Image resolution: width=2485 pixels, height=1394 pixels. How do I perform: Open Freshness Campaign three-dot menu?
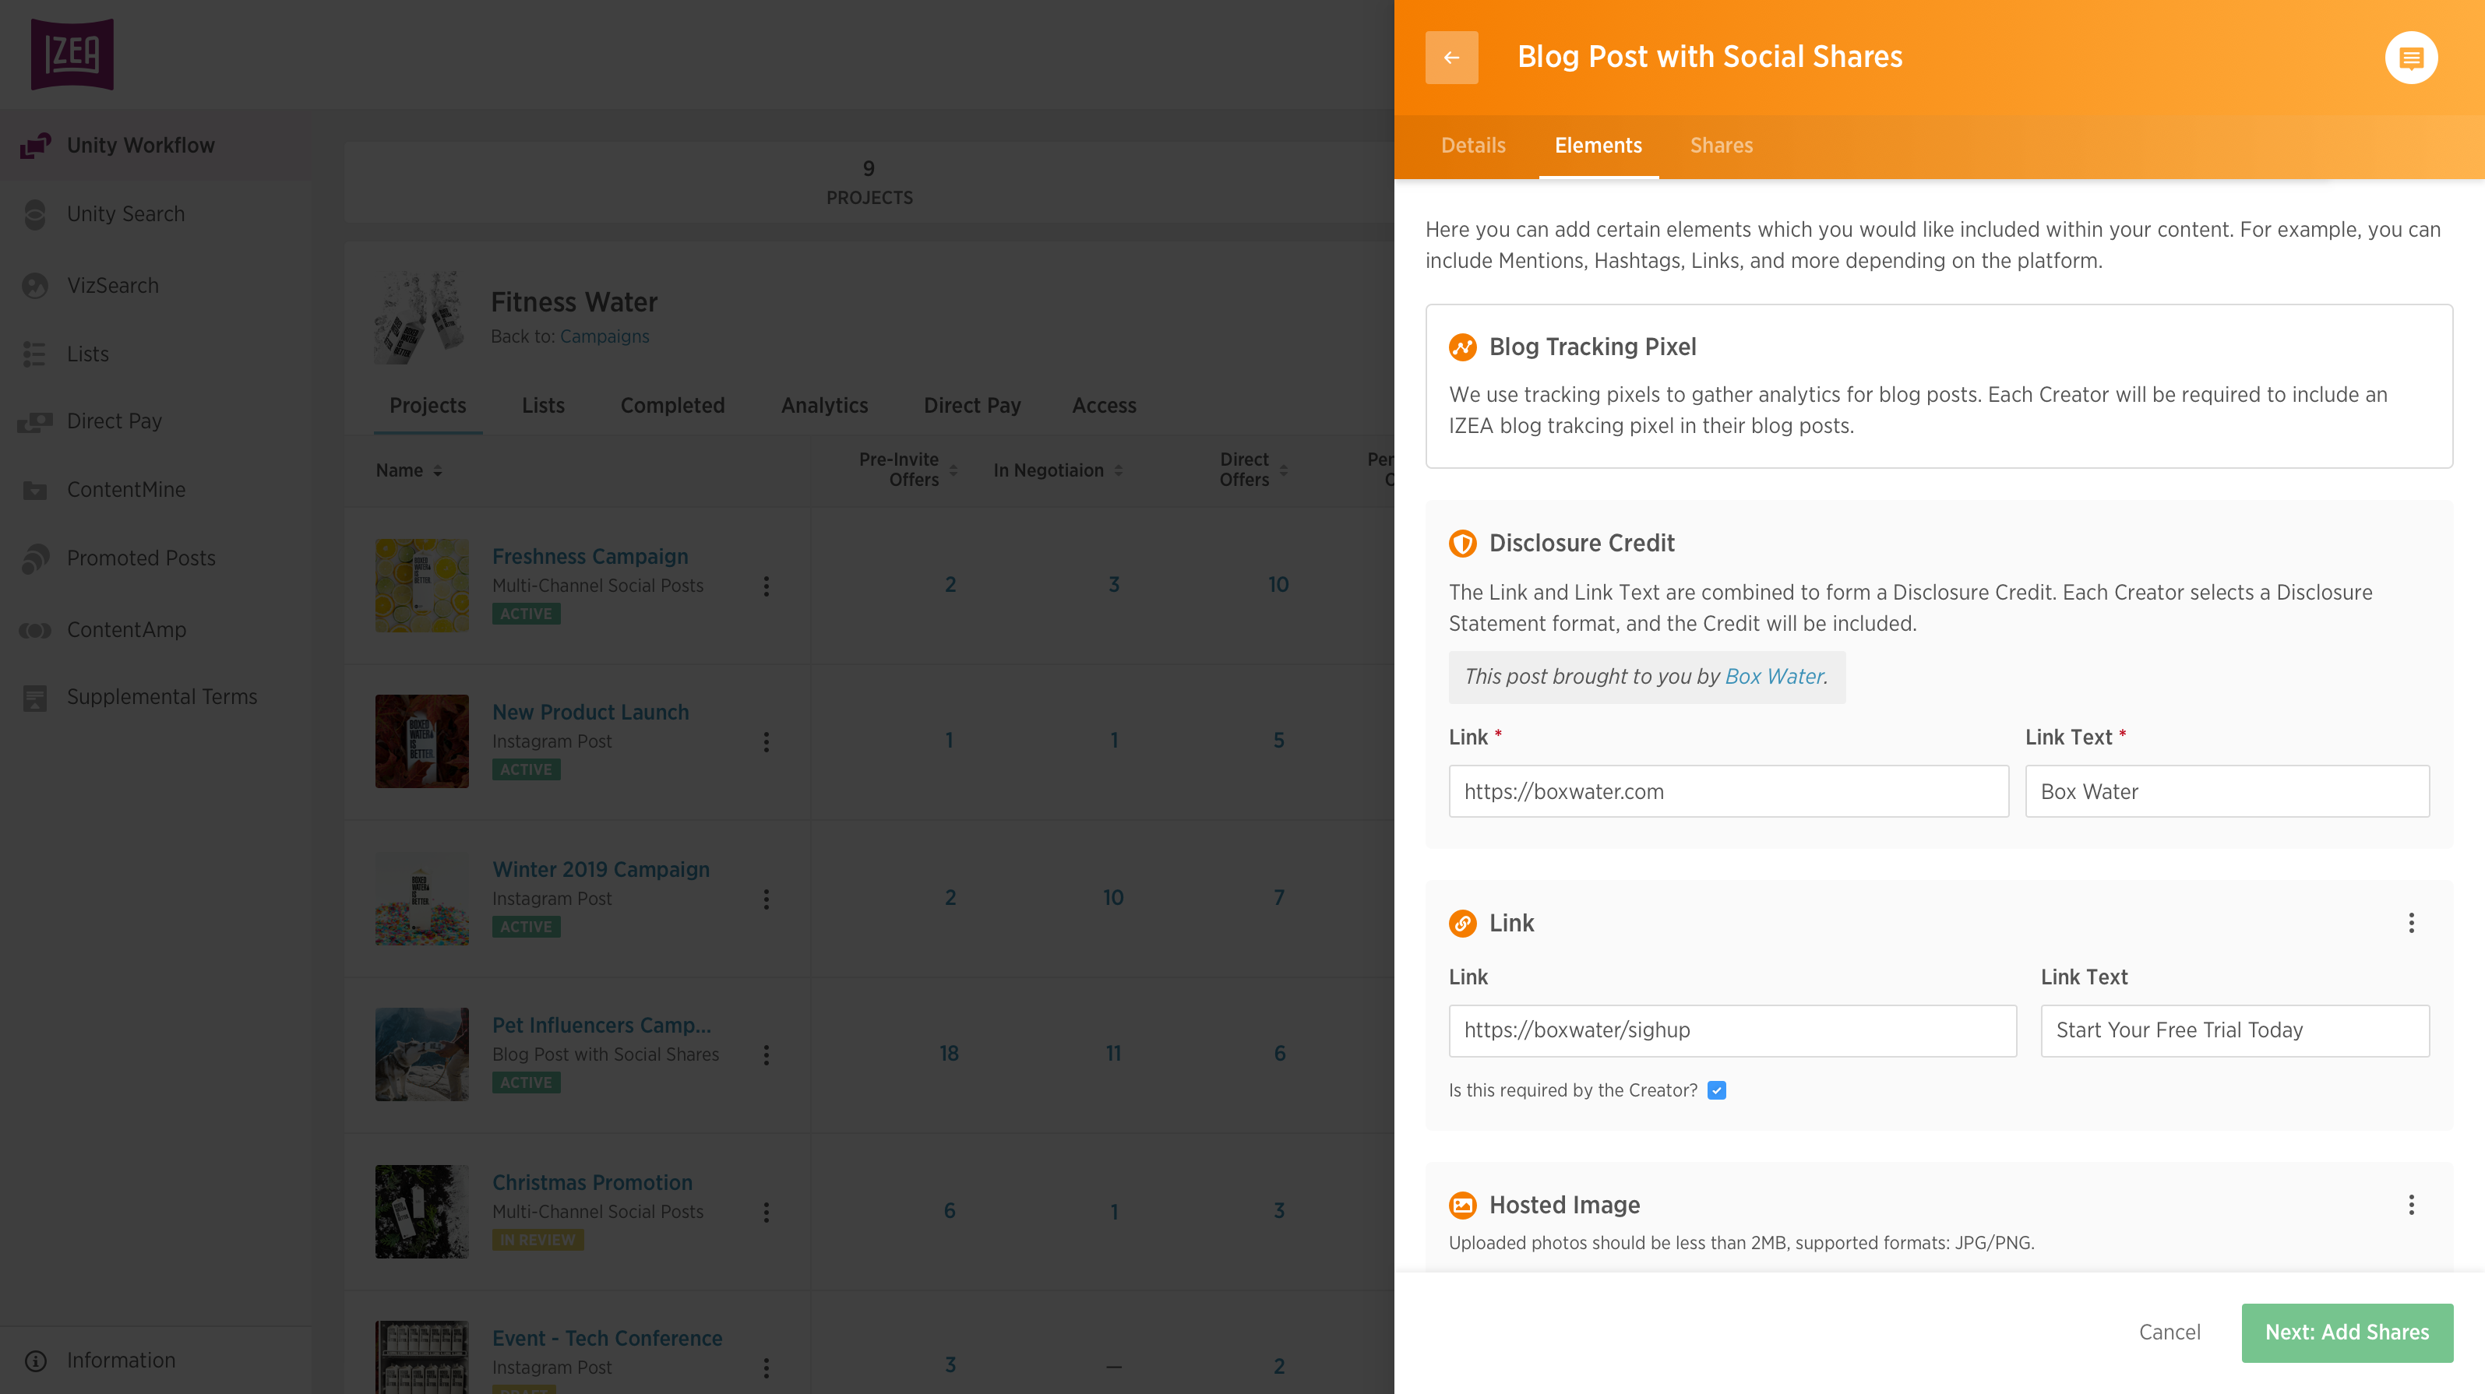point(766,586)
